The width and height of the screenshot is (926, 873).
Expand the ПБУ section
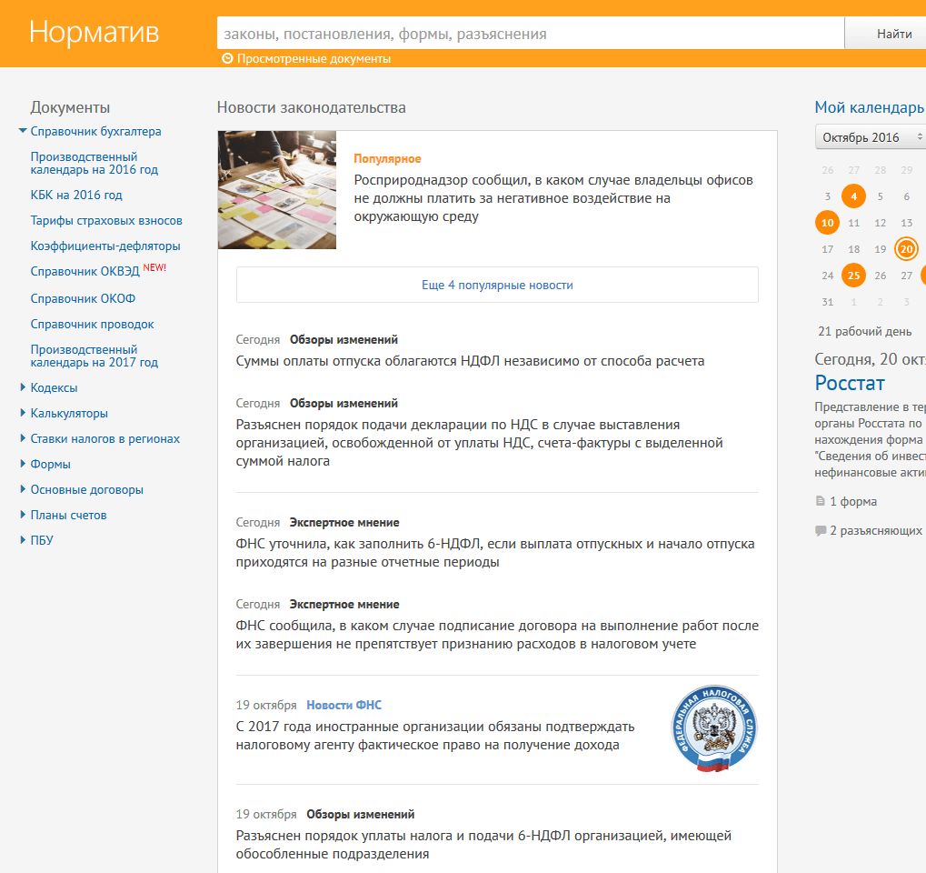[x=23, y=539]
